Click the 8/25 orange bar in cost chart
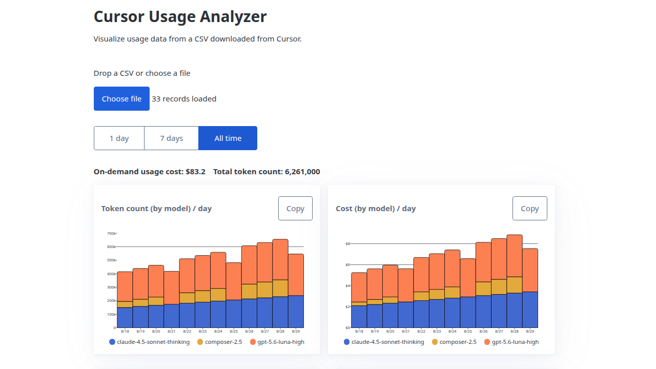Screen dimensions: 656x369 pos(468,278)
